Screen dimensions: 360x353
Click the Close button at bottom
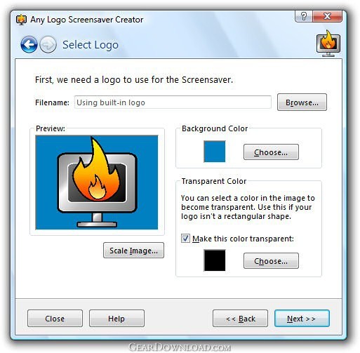pos(55,319)
